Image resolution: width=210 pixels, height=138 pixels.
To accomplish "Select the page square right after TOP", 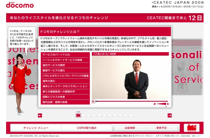I will tap(84, 115).
